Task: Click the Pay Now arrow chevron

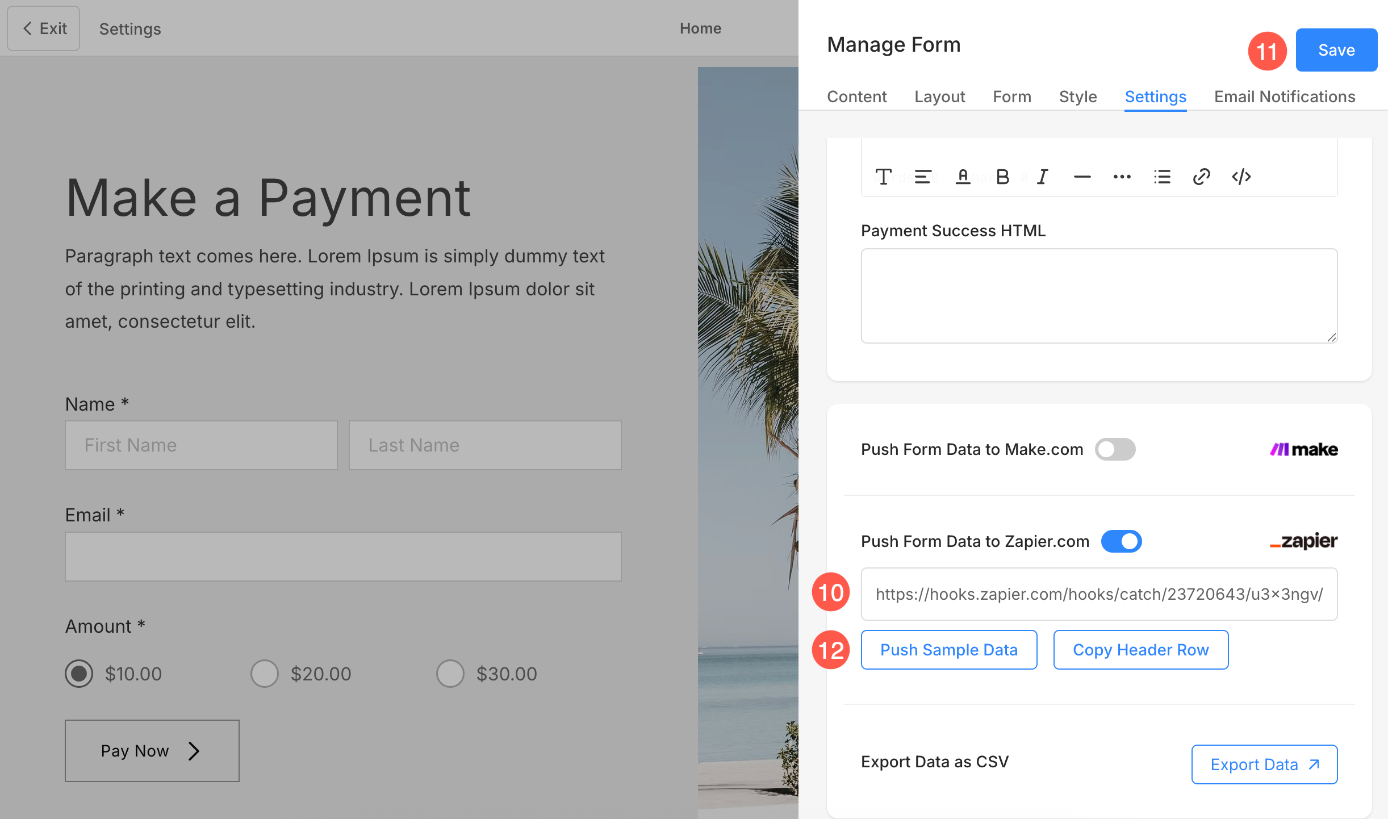Action: pyautogui.click(x=194, y=751)
